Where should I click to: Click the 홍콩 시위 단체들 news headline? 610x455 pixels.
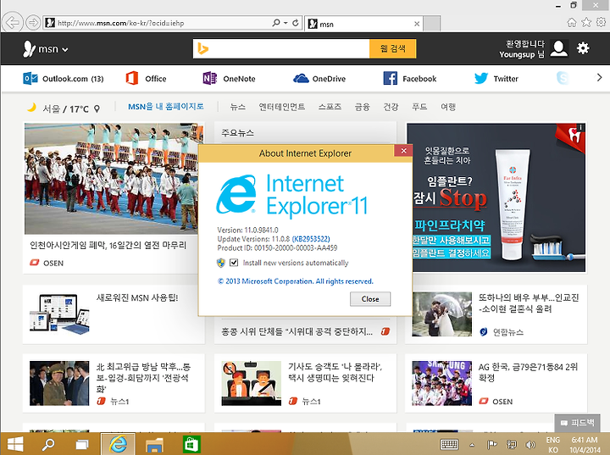point(297,331)
